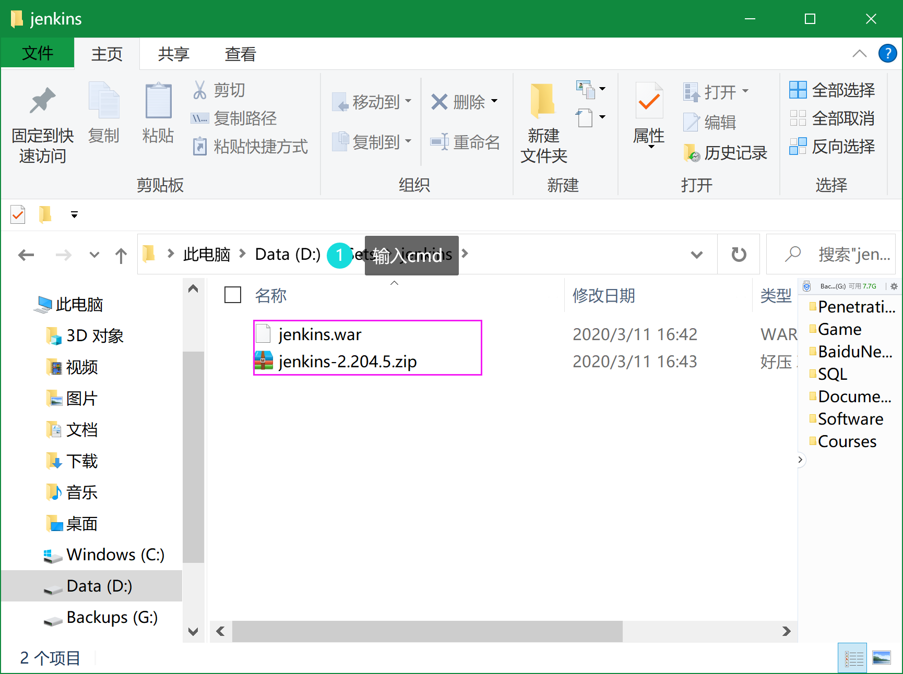Open Downloads folder in navigation pane
The width and height of the screenshot is (903, 674).
pos(82,461)
